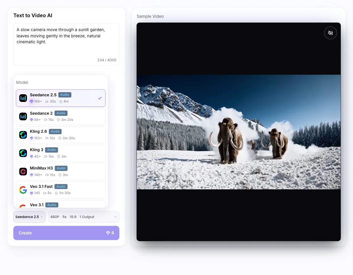Click the diamond credit icon beside 168+
The image size is (353, 275).
pos(31,101)
